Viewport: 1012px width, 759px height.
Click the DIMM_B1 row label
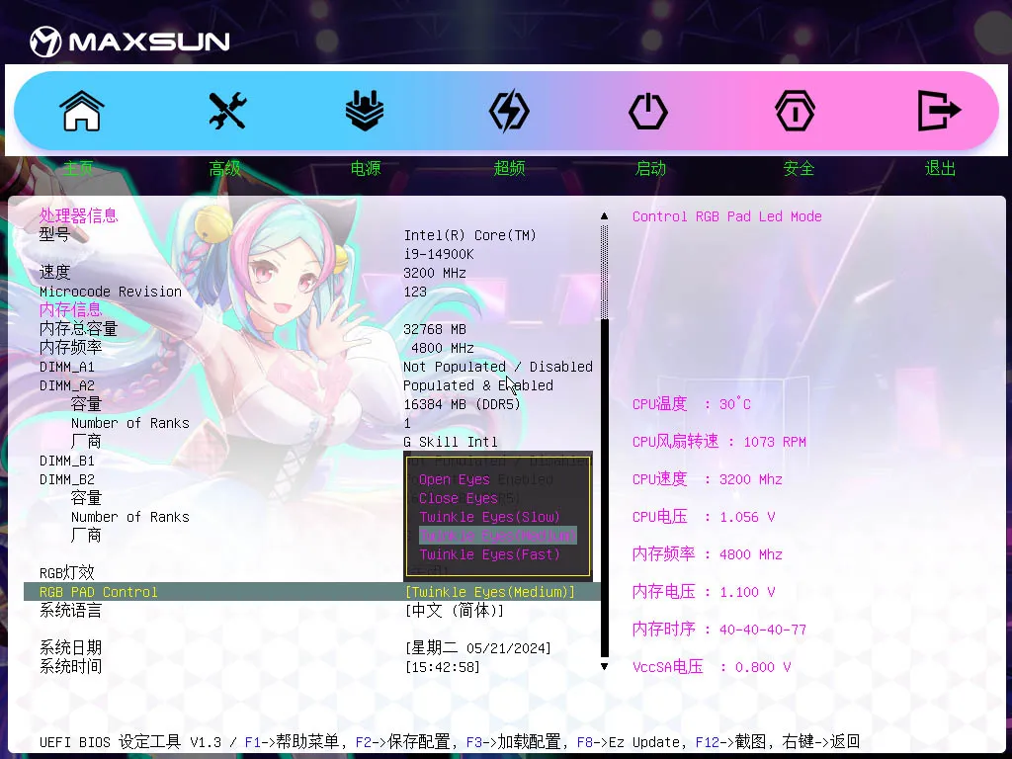coord(67,461)
